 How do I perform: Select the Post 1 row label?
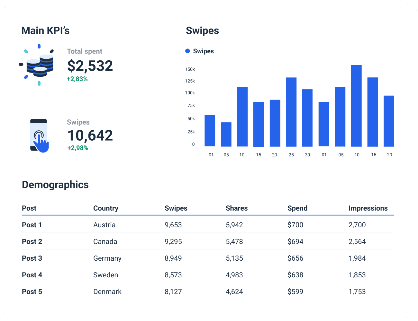tap(32, 225)
